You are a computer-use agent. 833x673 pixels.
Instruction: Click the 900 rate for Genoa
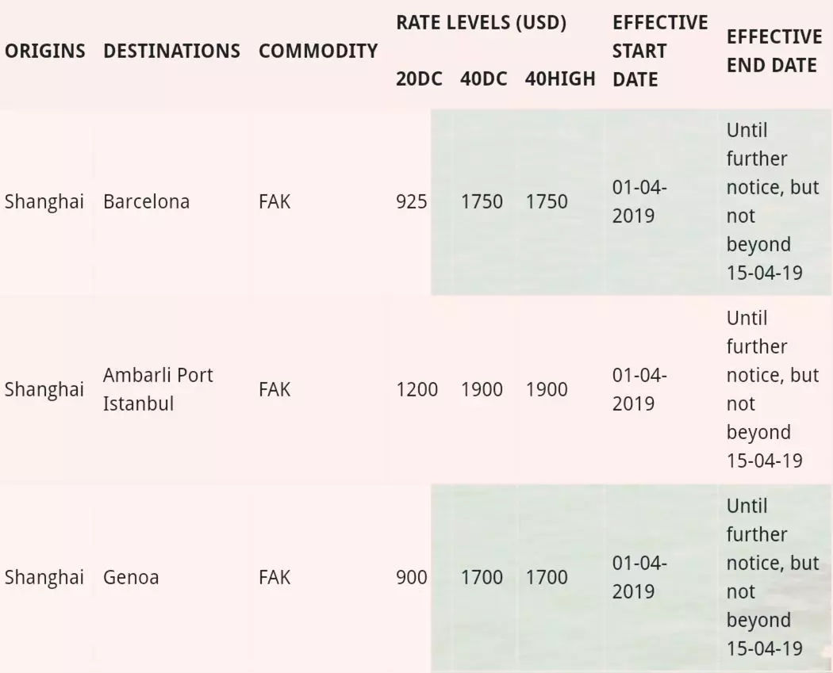412,577
